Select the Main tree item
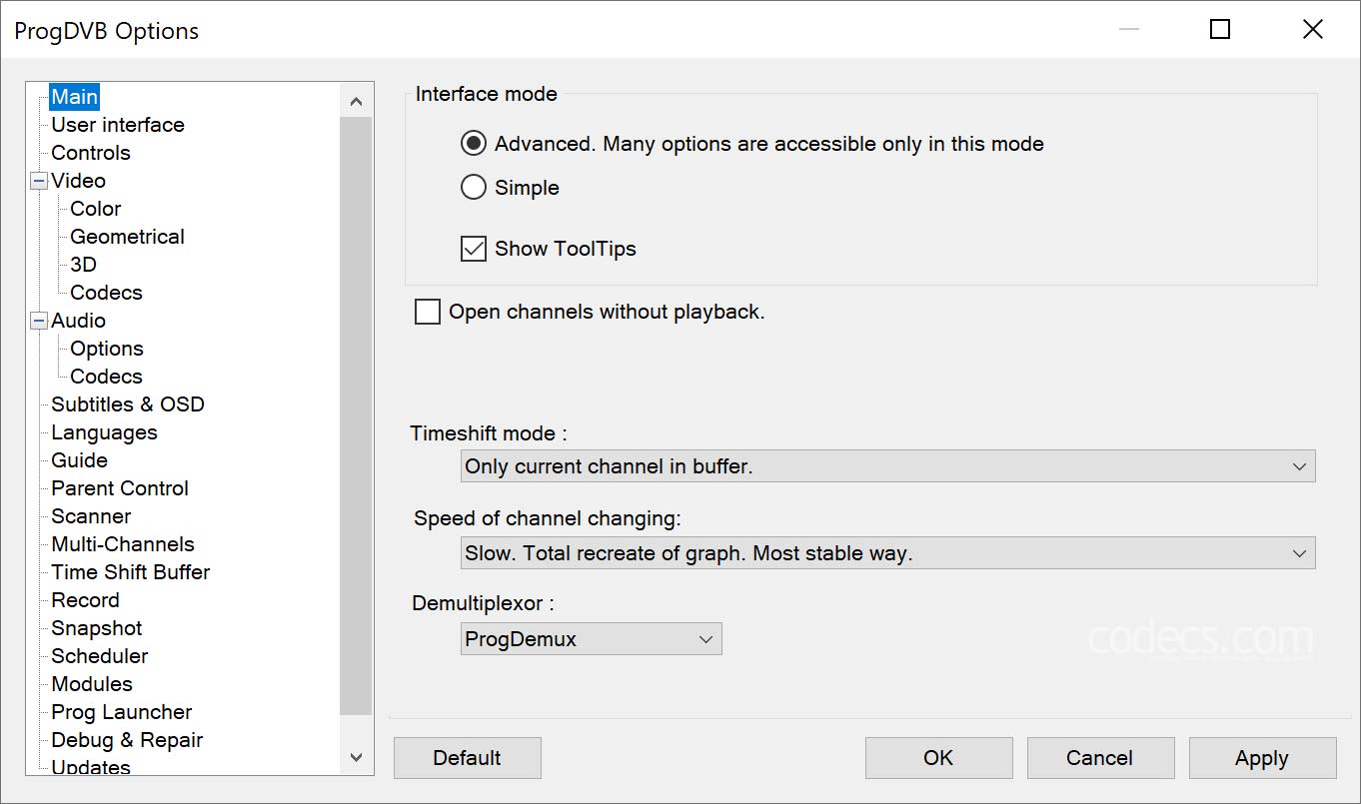 (x=75, y=97)
